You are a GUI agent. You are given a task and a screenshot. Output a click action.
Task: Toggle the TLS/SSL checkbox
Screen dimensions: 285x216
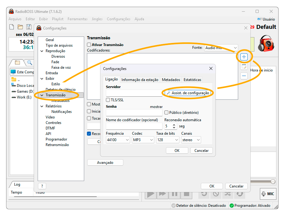coord(108,100)
